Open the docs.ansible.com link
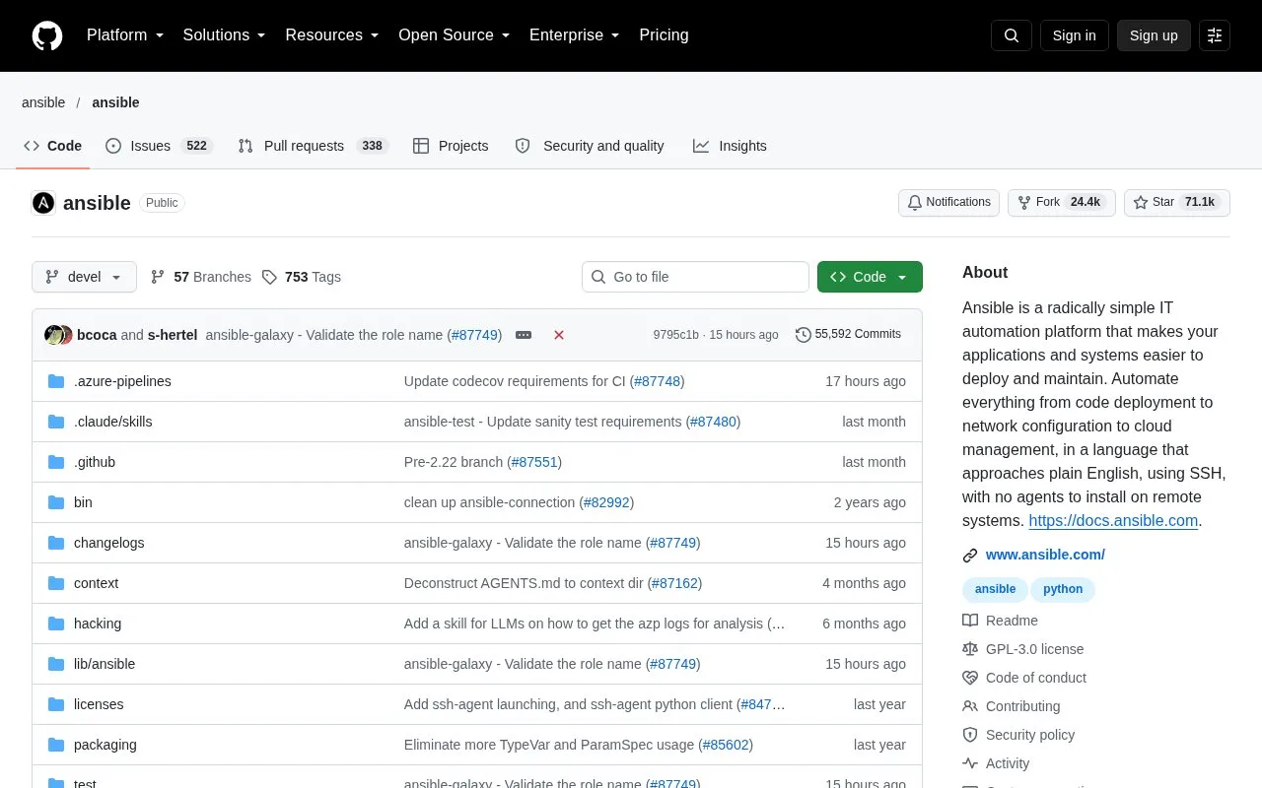The image size is (1262, 788). point(1113,521)
